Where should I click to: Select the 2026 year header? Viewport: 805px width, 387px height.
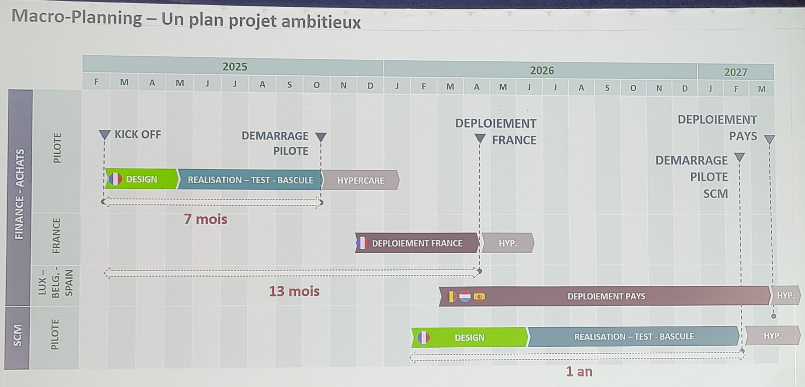(542, 70)
